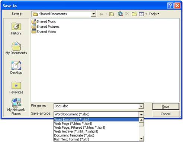Create a new folder with toolbar icon
This screenshot has height=142, width=183.
click(x=134, y=14)
